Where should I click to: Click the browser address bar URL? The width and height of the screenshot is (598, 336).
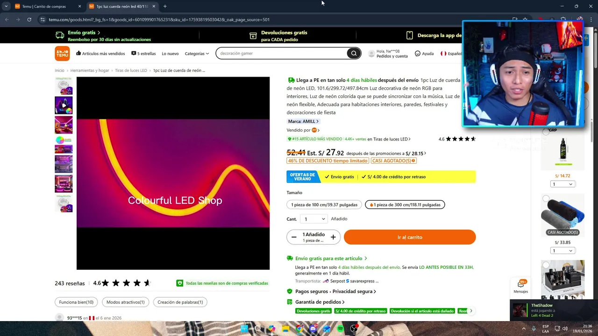click(x=159, y=20)
